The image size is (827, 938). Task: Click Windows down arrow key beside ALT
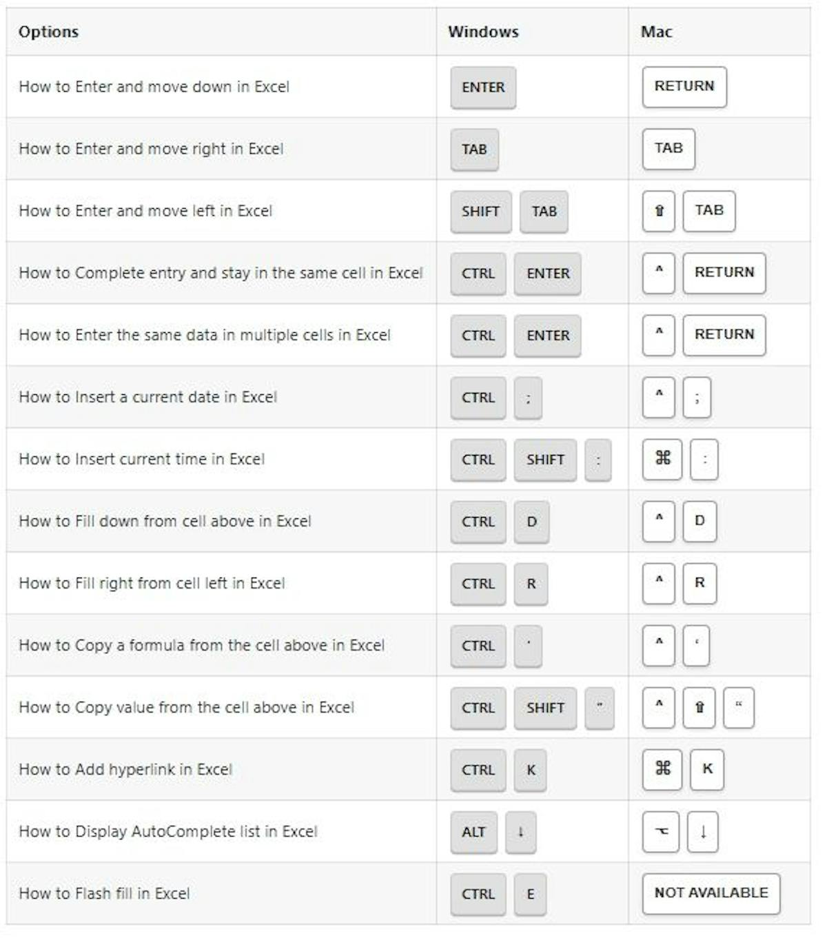(520, 832)
